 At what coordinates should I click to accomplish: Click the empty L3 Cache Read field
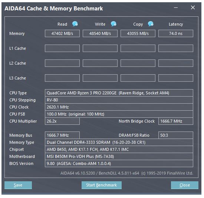click(62, 78)
